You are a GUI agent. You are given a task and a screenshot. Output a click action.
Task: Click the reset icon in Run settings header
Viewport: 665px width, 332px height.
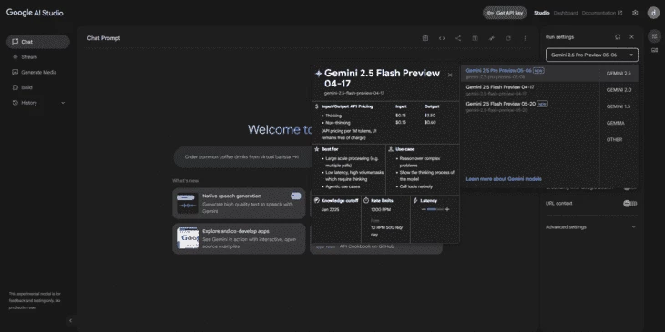coord(618,37)
